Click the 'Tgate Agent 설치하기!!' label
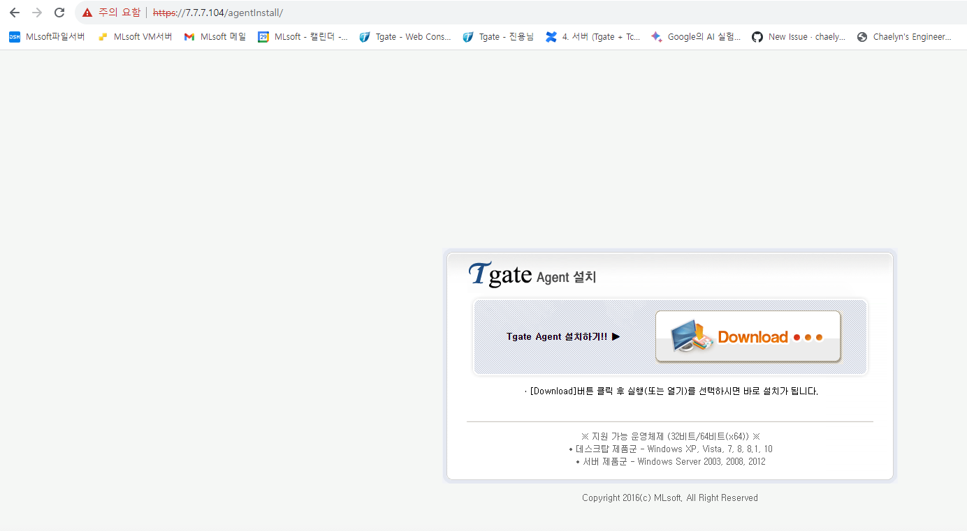The width and height of the screenshot is (967, 531). [563, 337]
